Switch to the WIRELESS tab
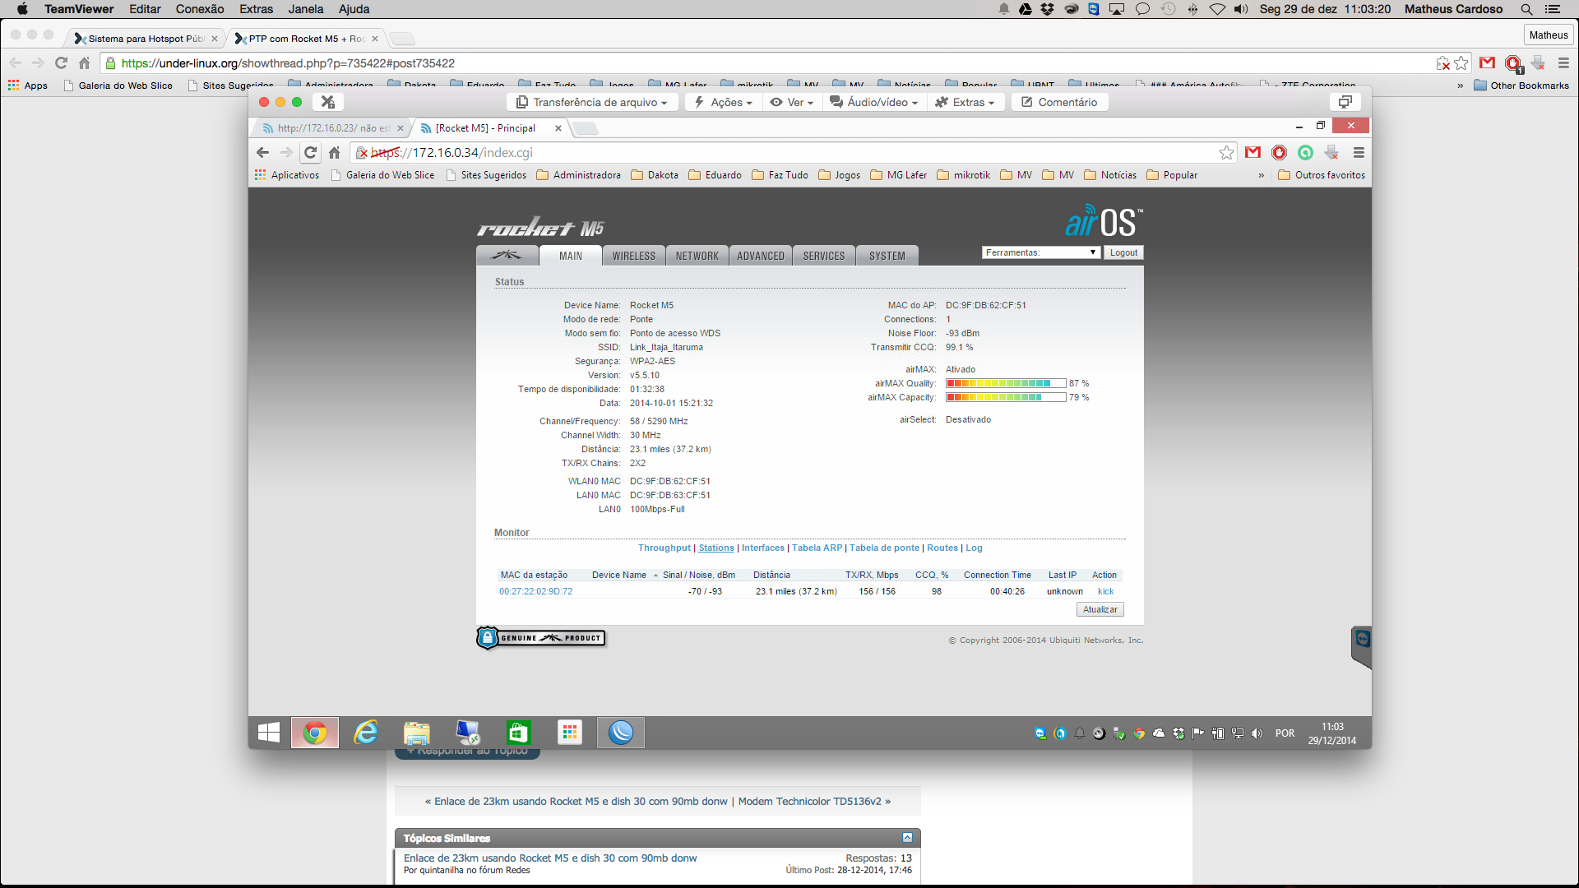Viewport: 1579px width, 888px height. pyautogui.click(x=633, y=256)
